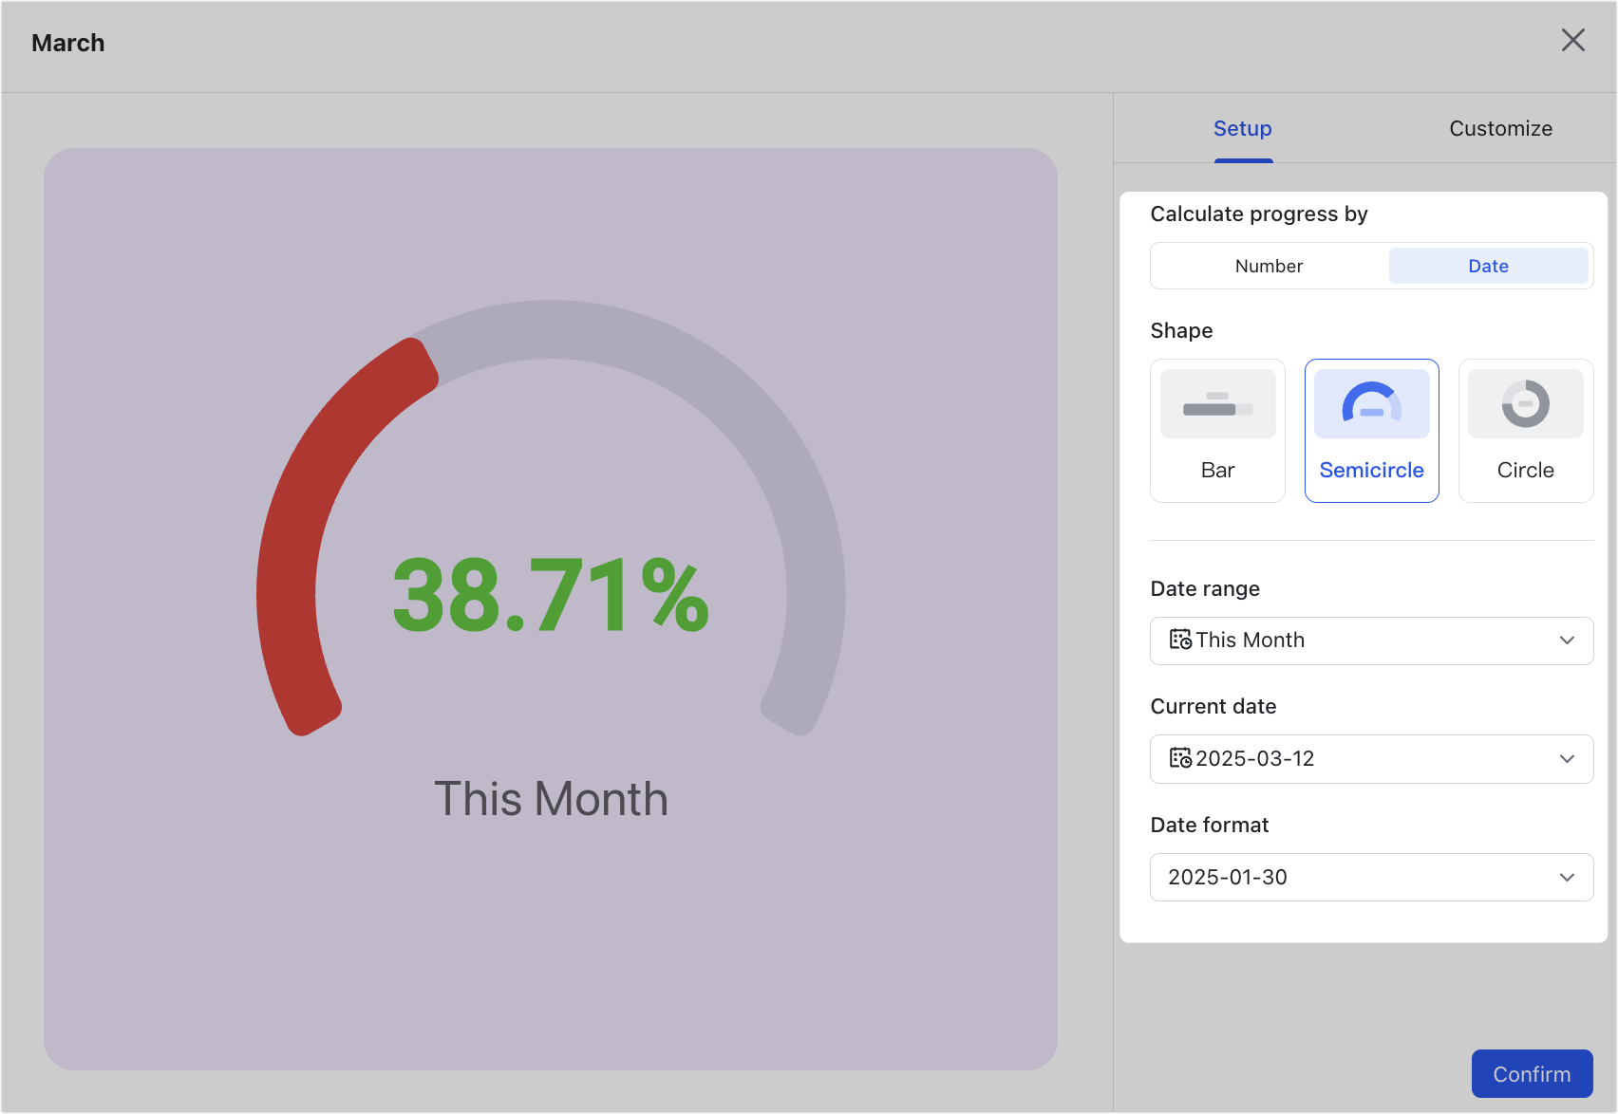Open the Date range dropdown
This screenshot has height=1114, width=1618.
1370,641
